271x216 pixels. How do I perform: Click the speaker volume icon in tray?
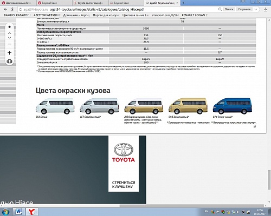[238, 212]
